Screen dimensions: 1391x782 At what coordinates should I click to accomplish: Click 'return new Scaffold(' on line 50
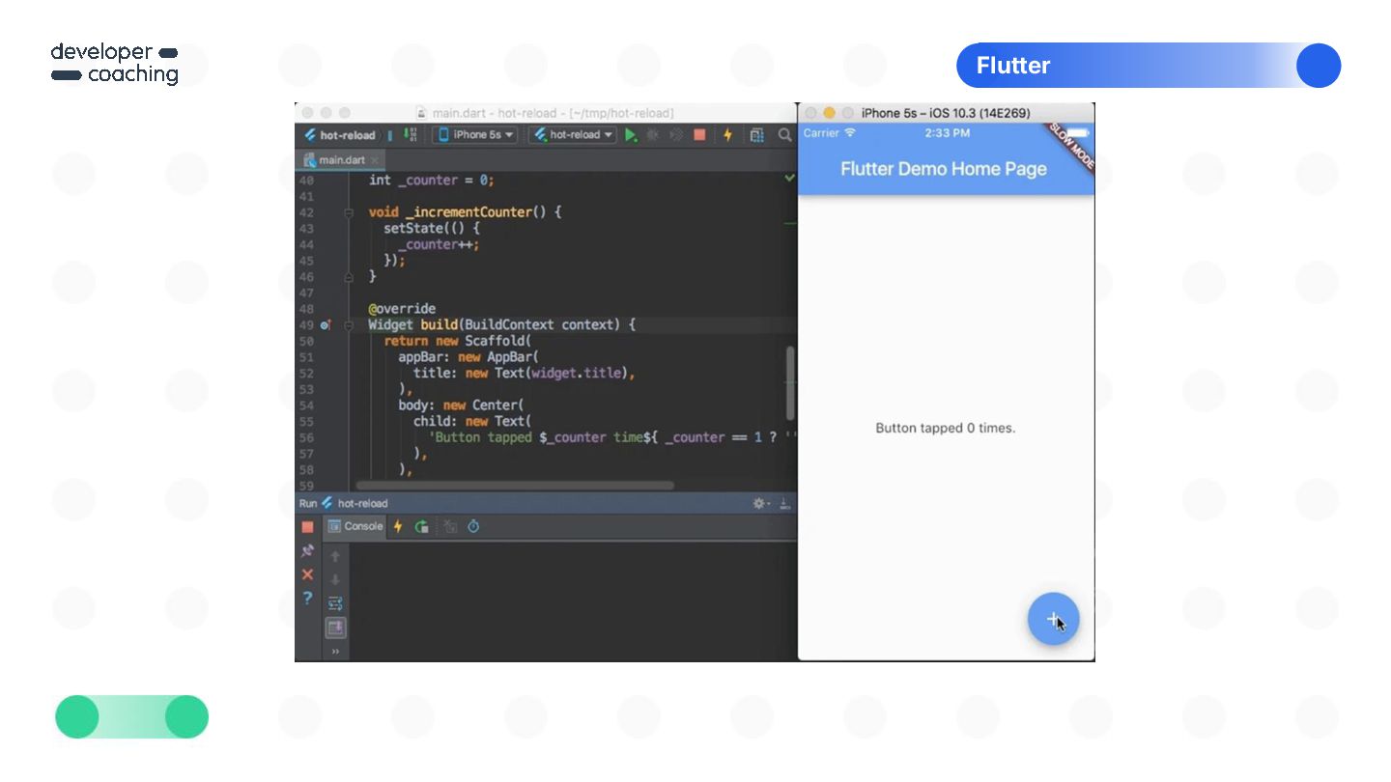click(458, 341)
